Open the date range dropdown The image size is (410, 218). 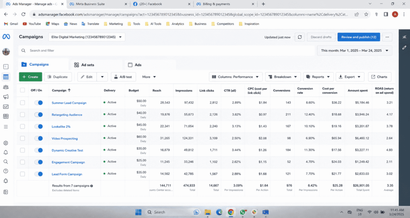[x=355, y=51]
